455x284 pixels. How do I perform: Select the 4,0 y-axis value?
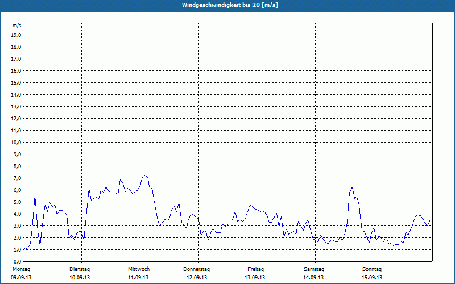click(17, 214)
